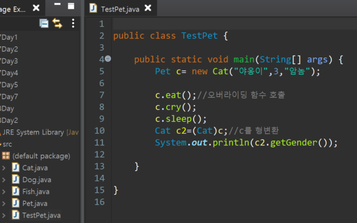357x223 pixels.
Task: Click the Cat.java file icon
Action: tap(16, 167)
